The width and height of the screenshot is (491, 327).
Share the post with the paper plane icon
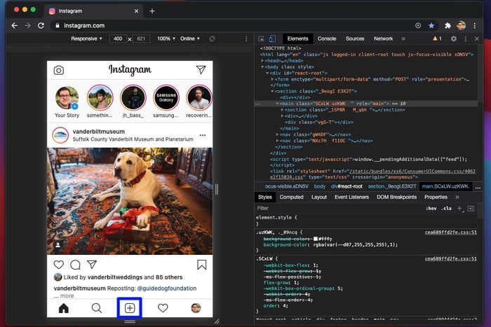pyautogui.click(x=92, y=265)
